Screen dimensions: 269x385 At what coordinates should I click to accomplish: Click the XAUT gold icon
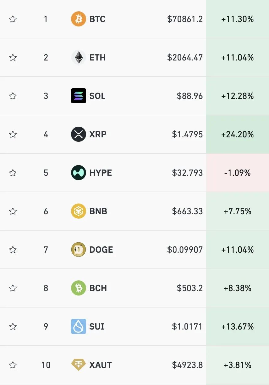click(78, 365)
